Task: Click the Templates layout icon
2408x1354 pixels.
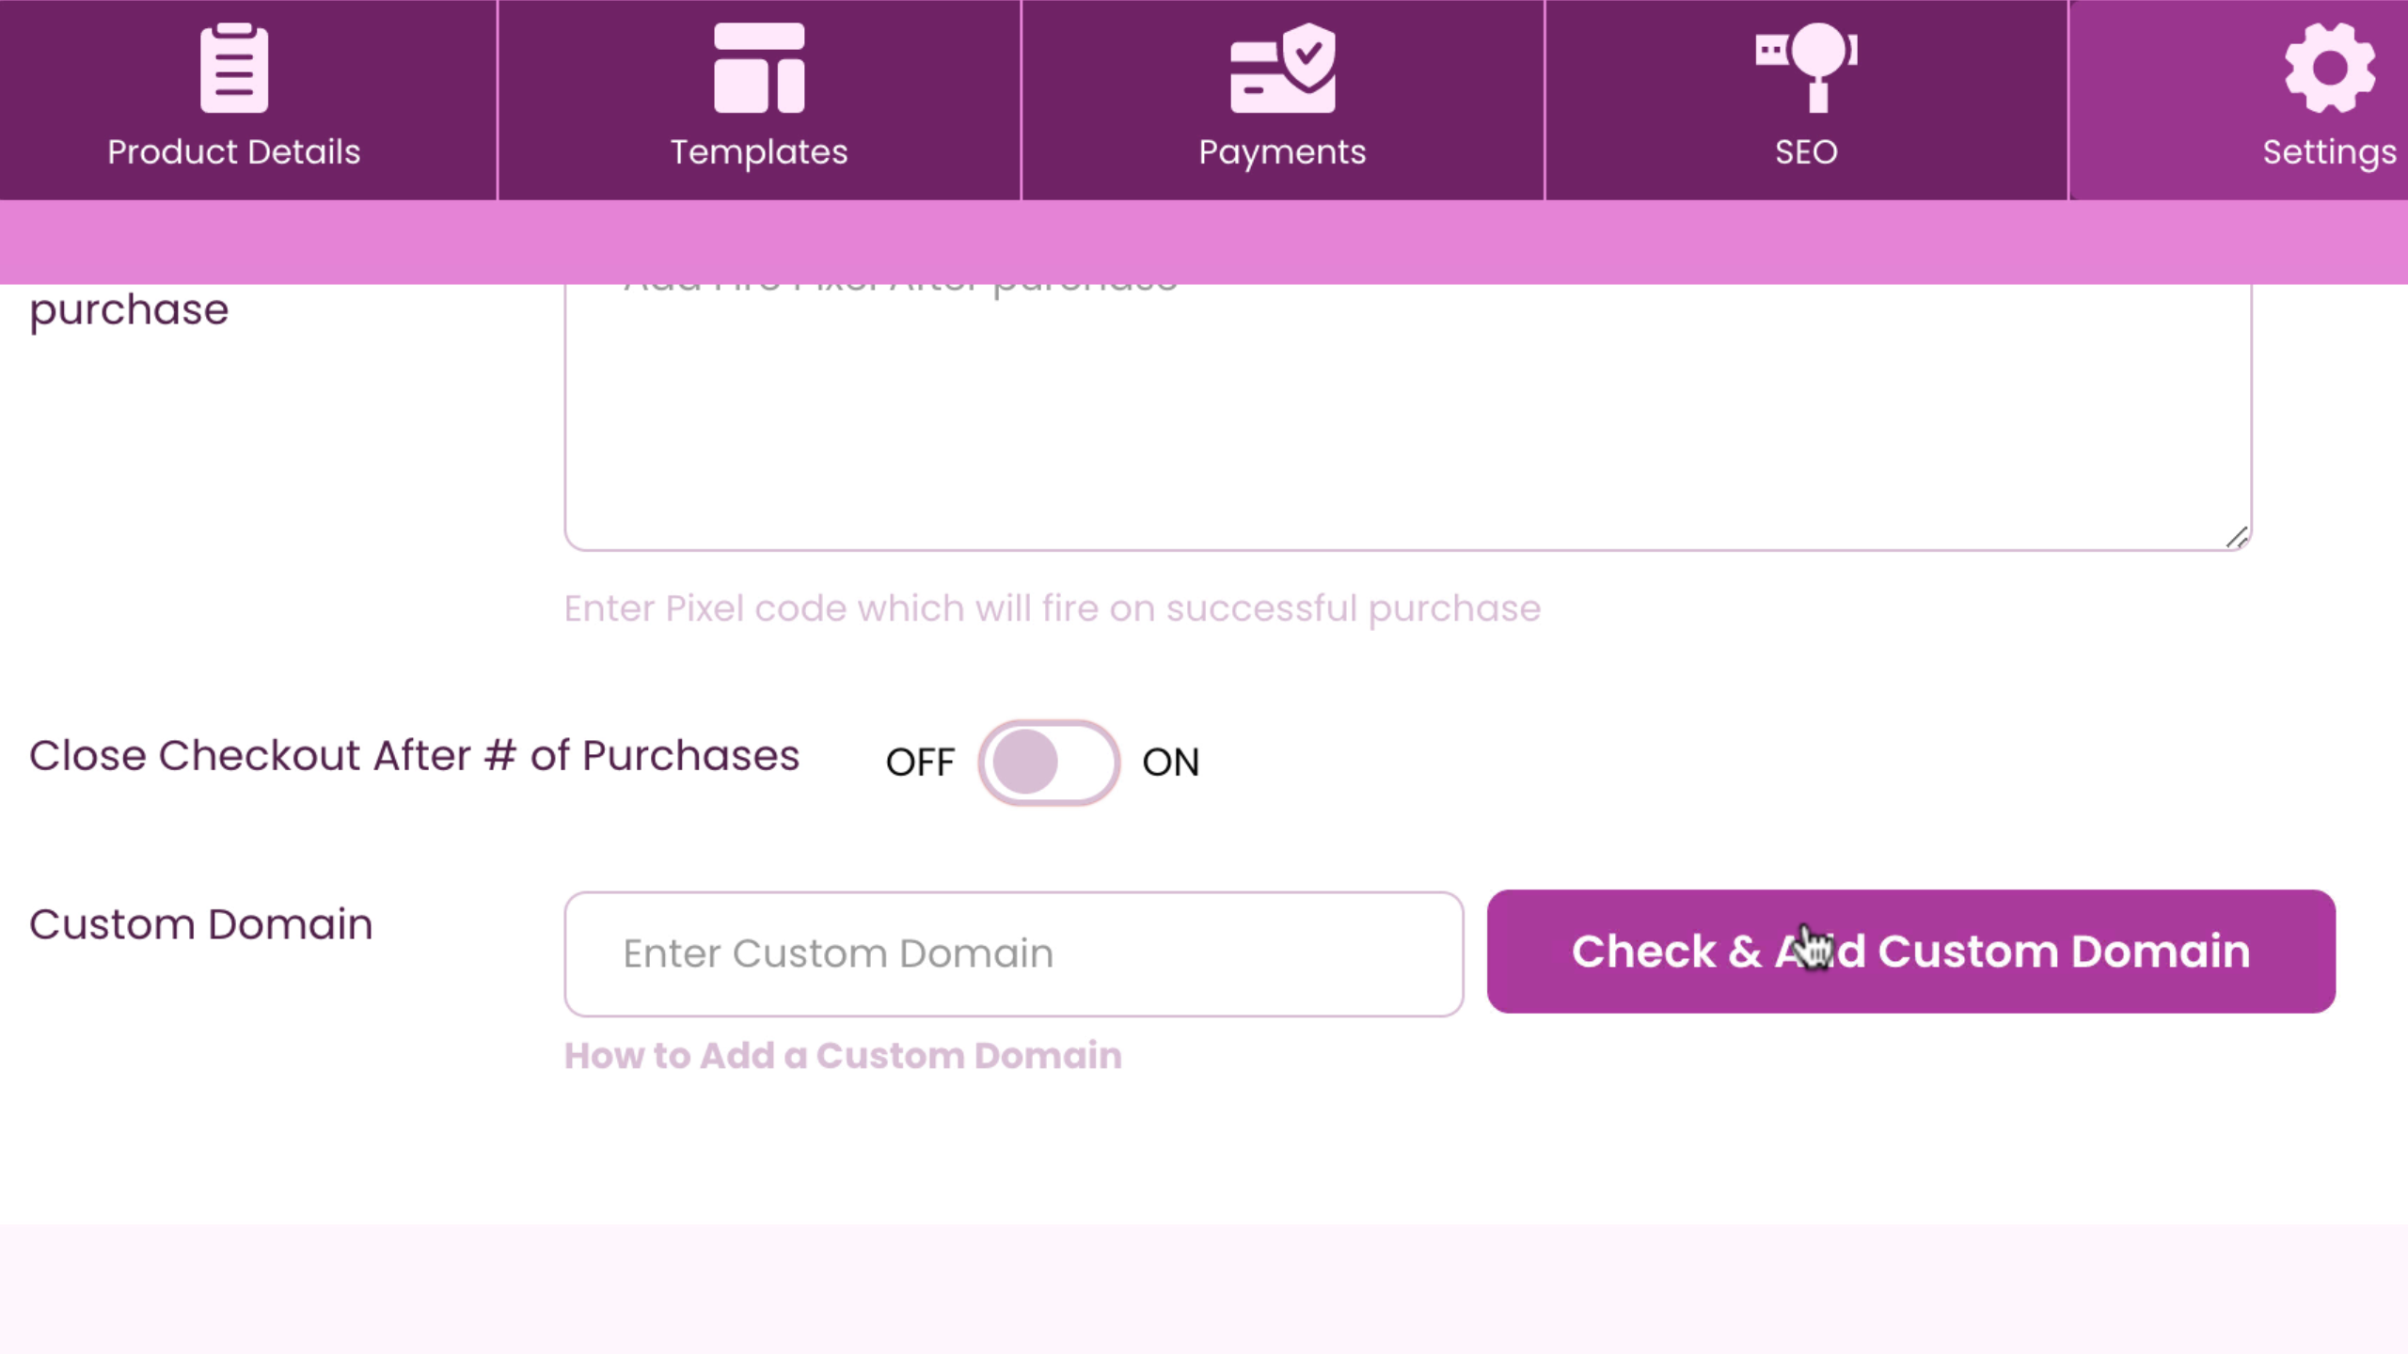Action: [x=759, y=68]
